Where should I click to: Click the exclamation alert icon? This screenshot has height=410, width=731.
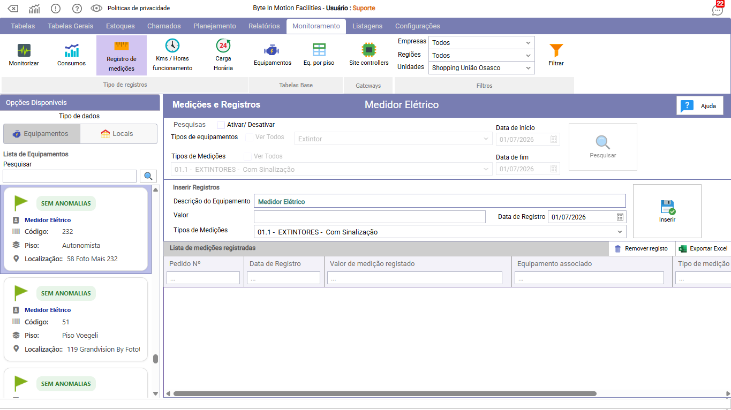point(55,8)
